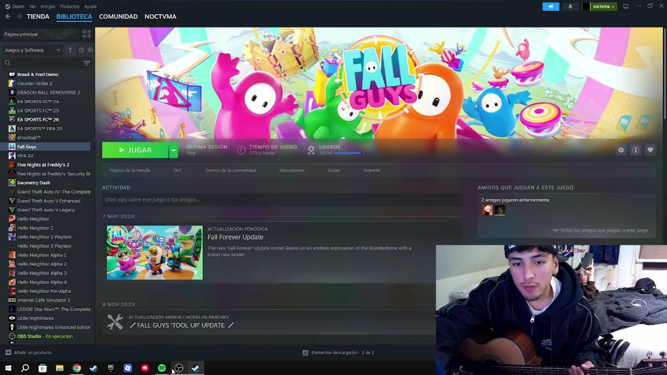Image resolution: width=667 pixels, height=375 pixels.
Task: Open Fall Guys settings gear
Action: (x=621, y=150)
